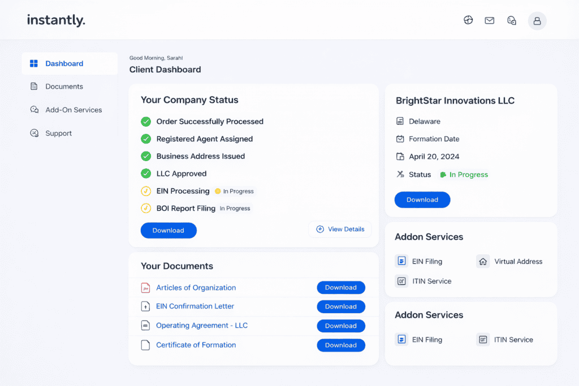This screenshot has width=579, height=386.
Task: Click the Virtual Address home icon
Action: tap(483, 261)
